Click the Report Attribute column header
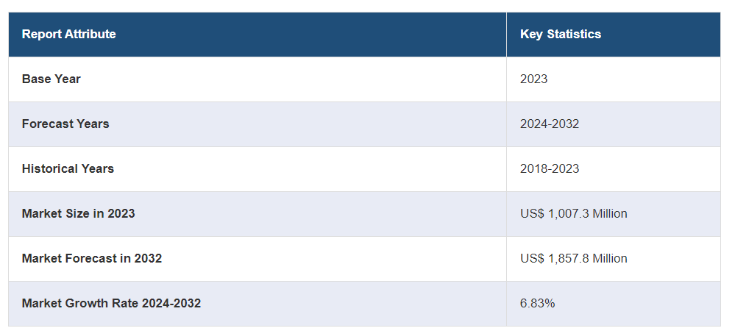The width and height of the screenshot is (735, 328). click(x=68, y=35)
